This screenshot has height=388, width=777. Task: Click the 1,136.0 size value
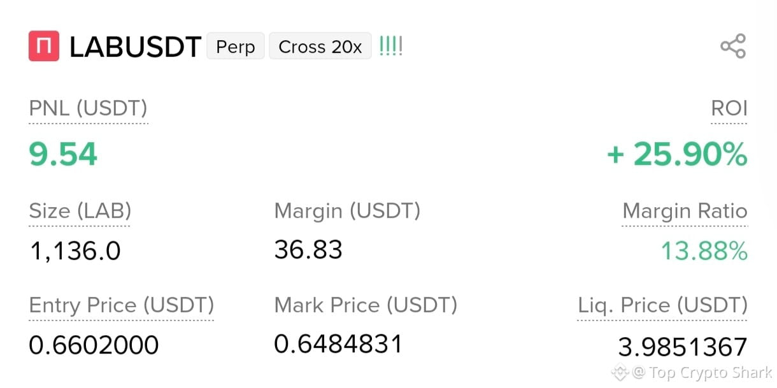[75, 251]
